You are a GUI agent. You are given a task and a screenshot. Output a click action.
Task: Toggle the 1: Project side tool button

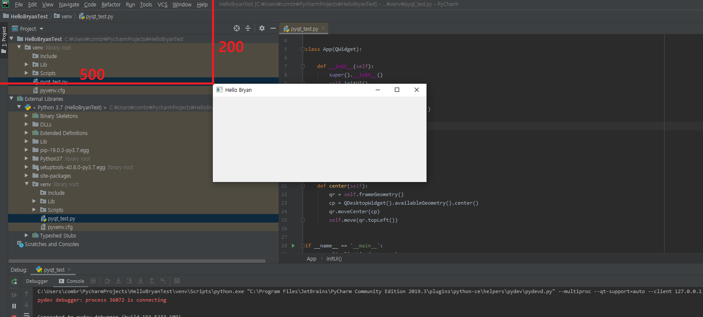click(x=4, y=40)
